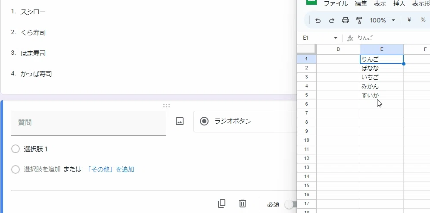Select cell containing ばなな
The image size is (430, 213).
click(381, 68)
